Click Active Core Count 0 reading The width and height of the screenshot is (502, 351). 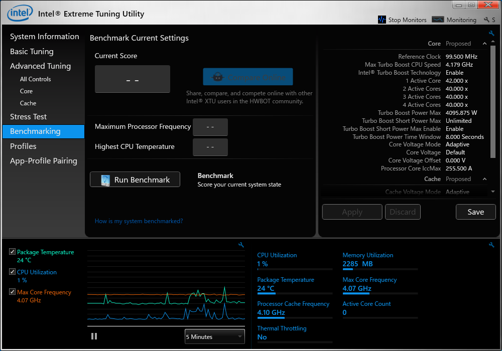tap(344, 312)
